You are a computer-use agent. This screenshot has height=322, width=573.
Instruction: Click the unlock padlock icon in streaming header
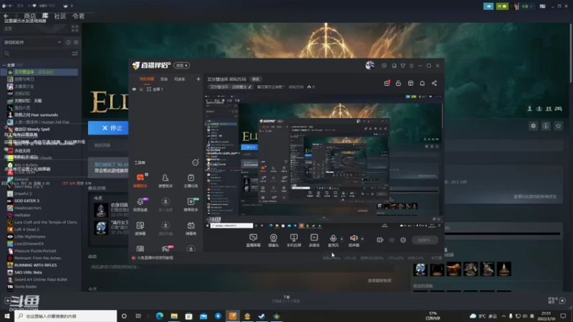(398, 83)
